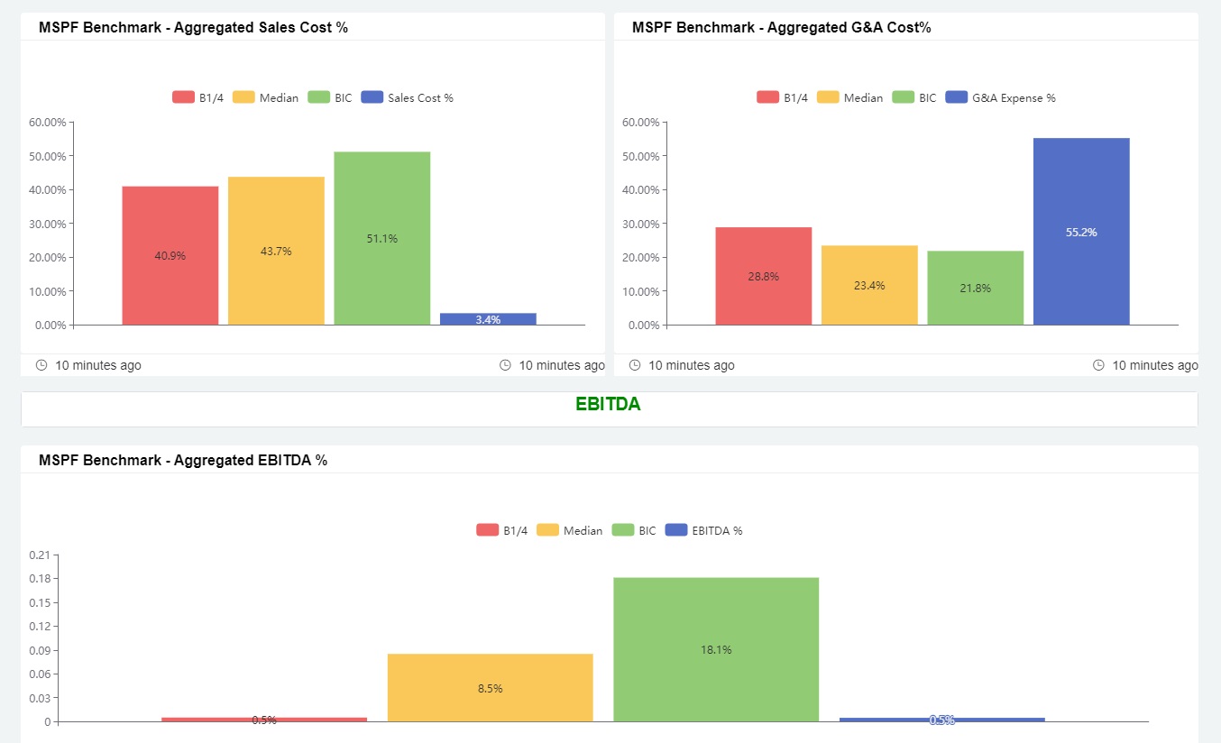Click the clock icon below the G&A Cost chart
The image size is (1221, 743).
tap(636, 365)
